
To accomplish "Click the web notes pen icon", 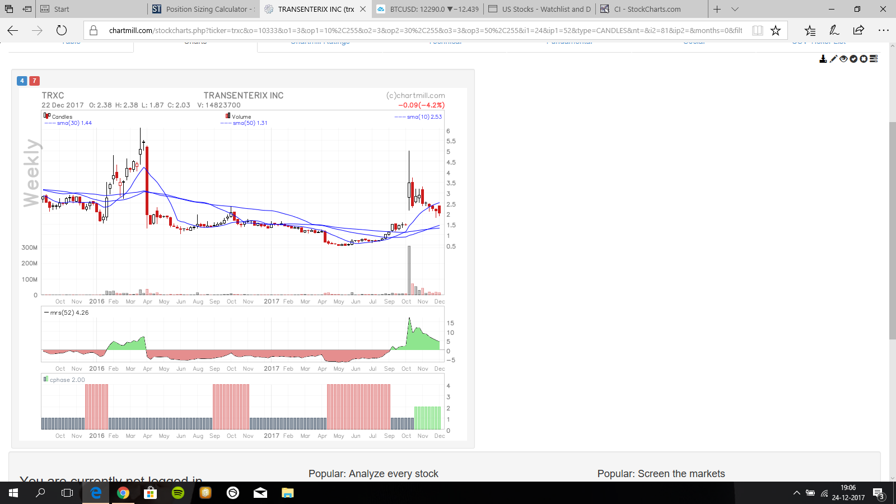I will point(834,30).
